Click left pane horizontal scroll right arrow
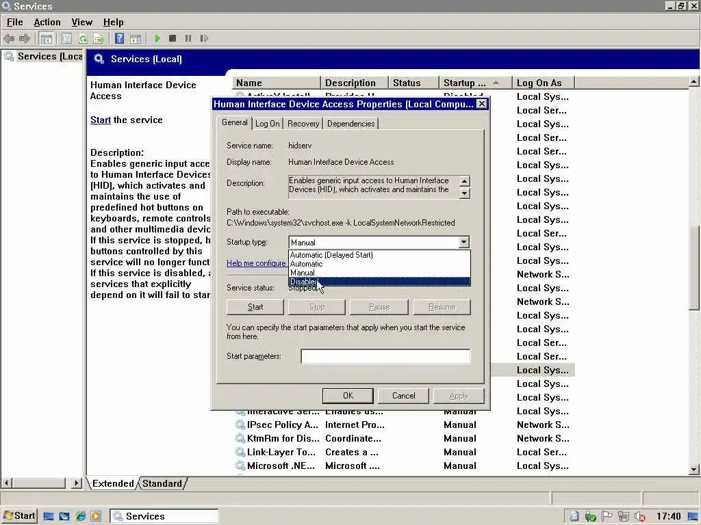The height and width of the screenshot is (525, 701). pyautogui.click(x=77, y=483)
